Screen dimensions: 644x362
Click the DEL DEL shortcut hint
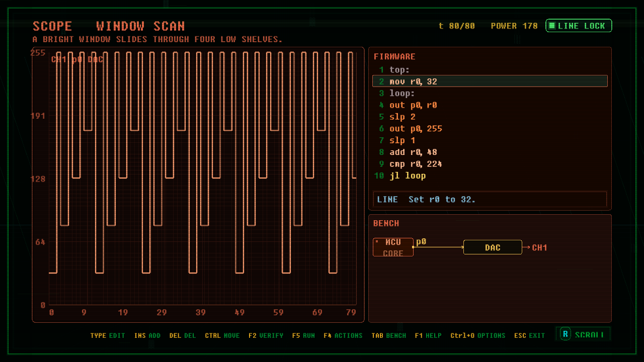point(183,335)
